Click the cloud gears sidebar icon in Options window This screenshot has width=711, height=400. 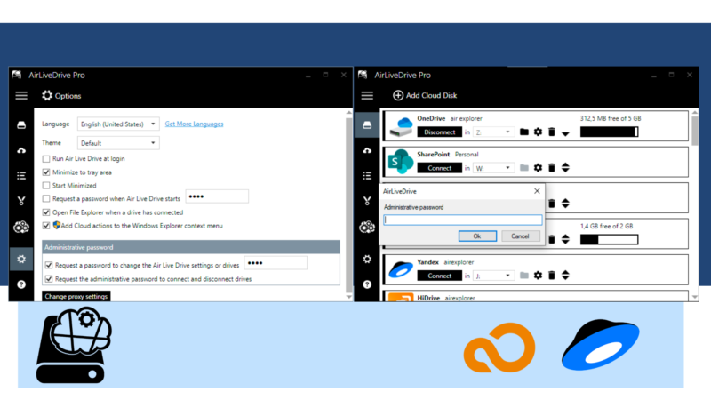[x=21, y=227]
